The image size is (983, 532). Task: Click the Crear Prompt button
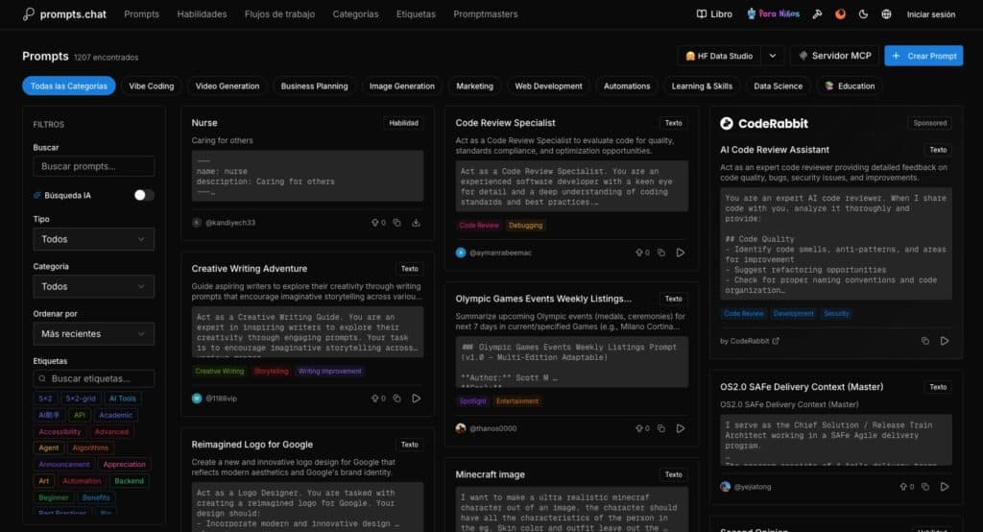tap(923, 56)
